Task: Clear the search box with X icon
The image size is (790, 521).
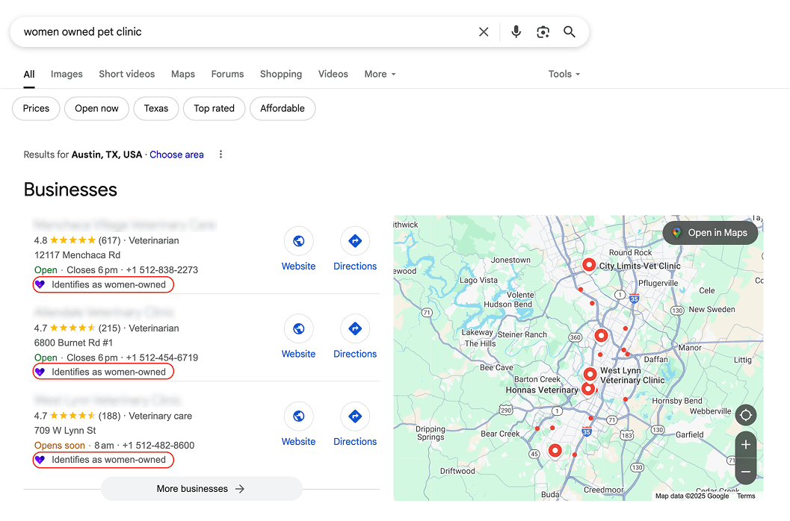Action: click(484, 32)
